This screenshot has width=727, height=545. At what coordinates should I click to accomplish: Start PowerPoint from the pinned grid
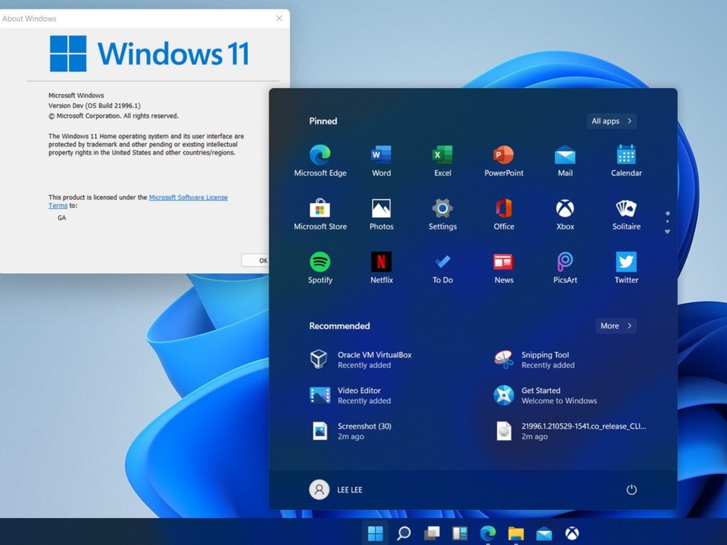[503, 160]
